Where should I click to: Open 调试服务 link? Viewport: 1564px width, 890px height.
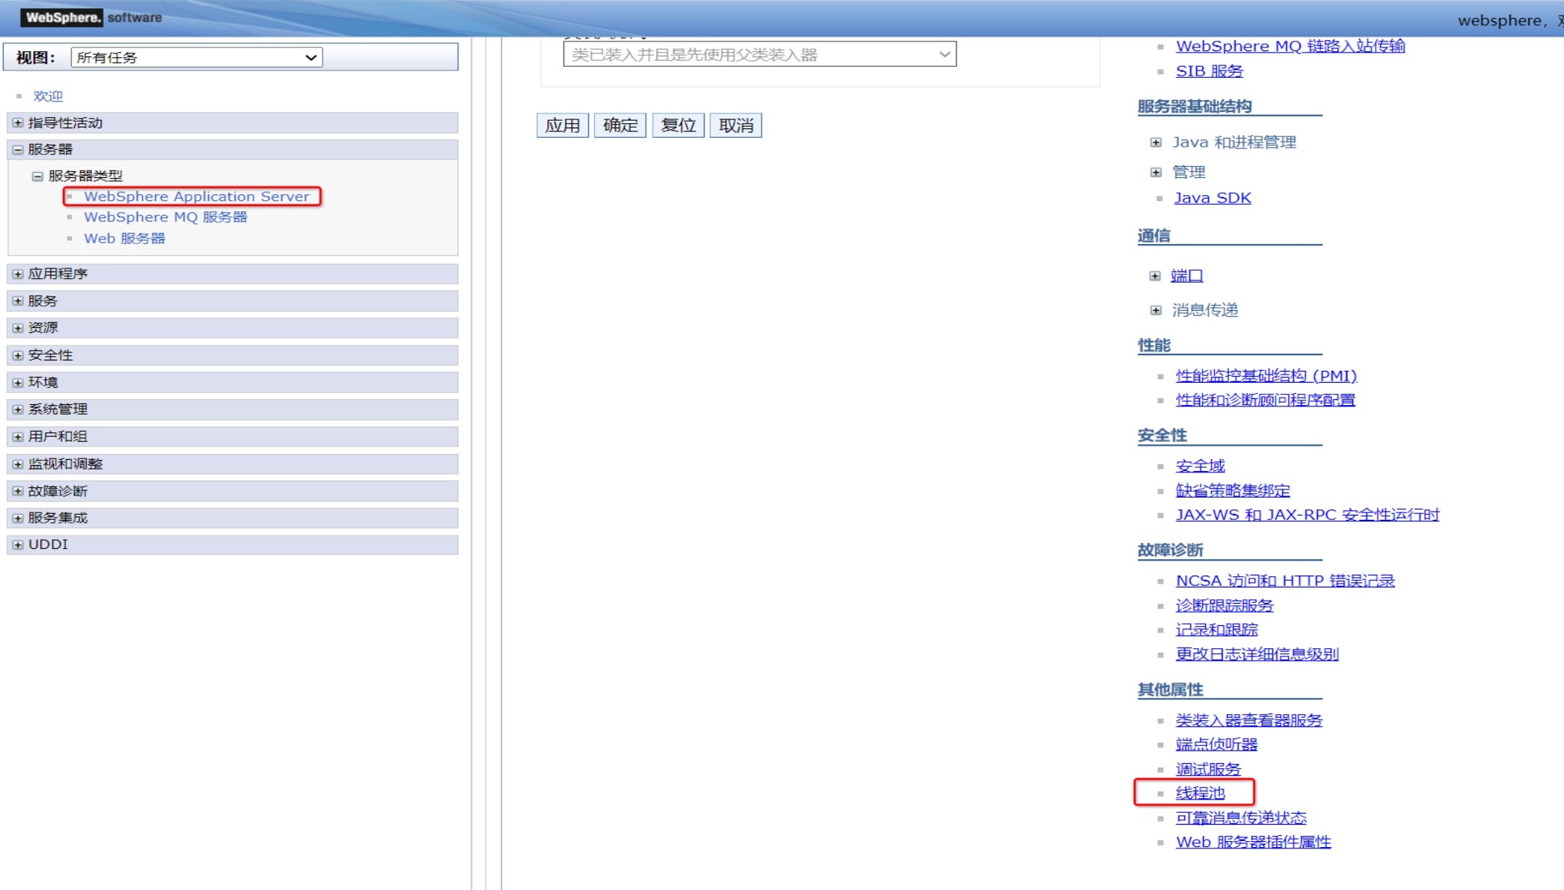click(x=1209, y=770)
